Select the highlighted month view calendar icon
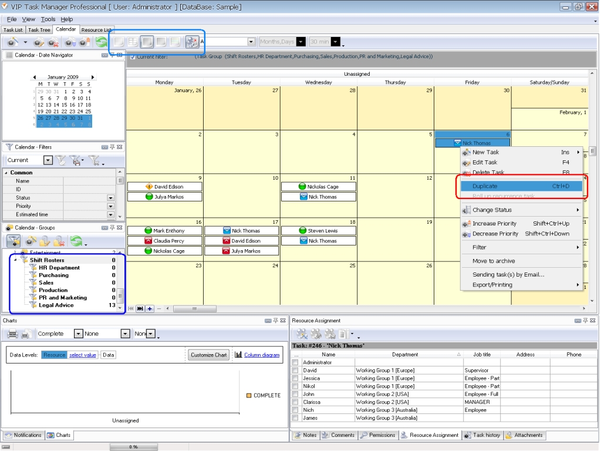 (x=147, y=42)
